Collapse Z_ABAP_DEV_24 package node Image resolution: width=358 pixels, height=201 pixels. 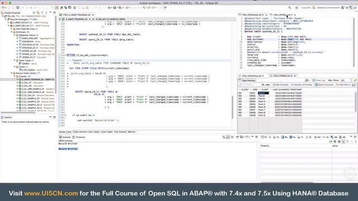(9, 26)
